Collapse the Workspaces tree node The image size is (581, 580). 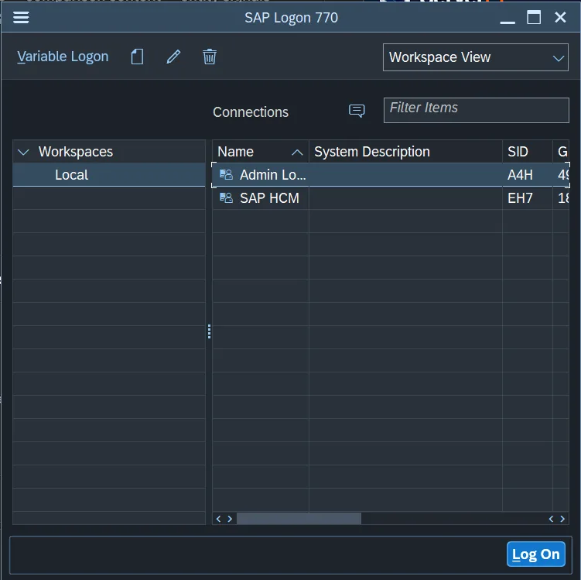coord(23,152)
